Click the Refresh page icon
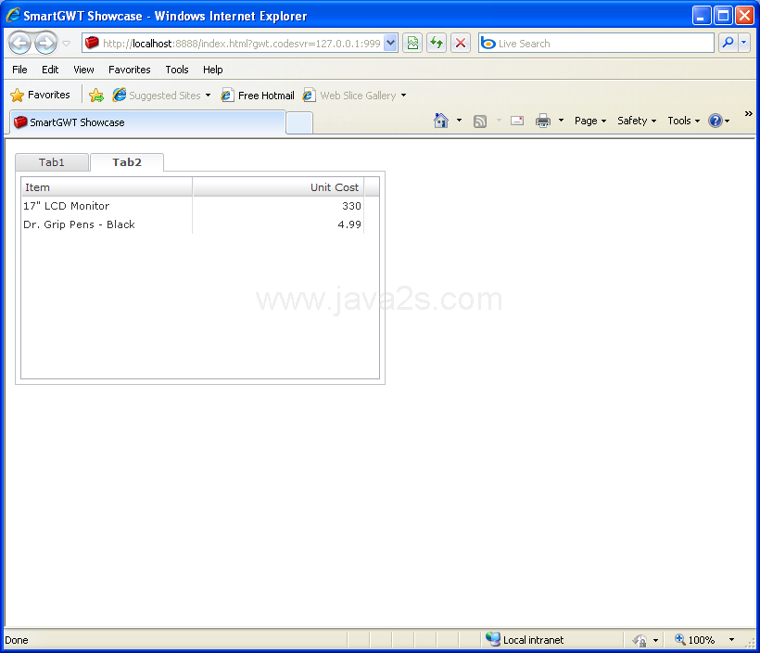The width and height of the screenshot is (760, 653). tap(437, 44)
